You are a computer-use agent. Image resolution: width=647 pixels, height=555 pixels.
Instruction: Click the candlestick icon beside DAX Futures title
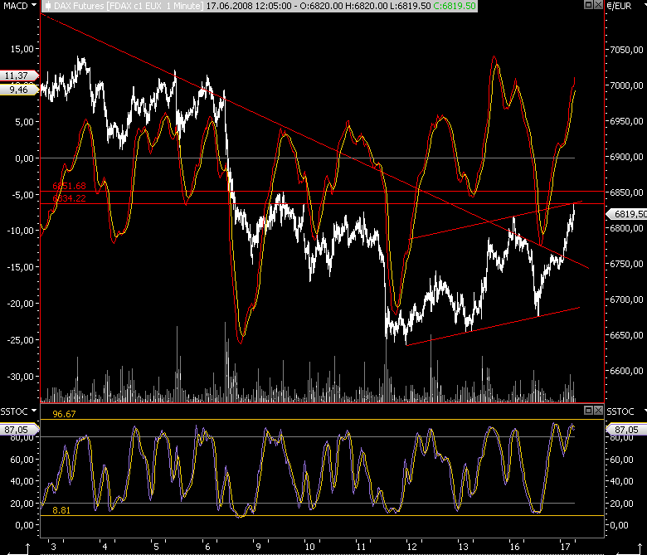click(x=48, y=6)
